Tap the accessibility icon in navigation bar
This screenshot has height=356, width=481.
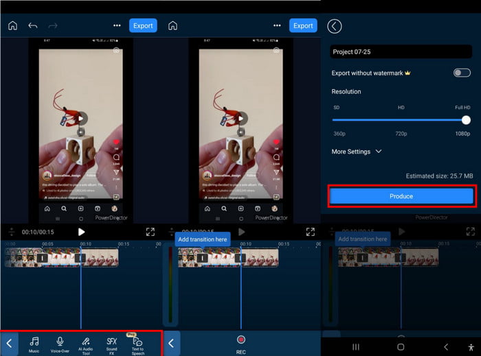[x=471, y=347]
